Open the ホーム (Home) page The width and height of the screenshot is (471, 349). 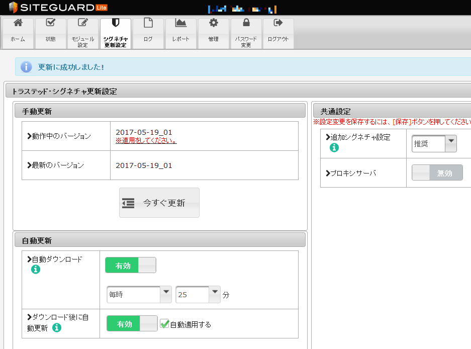(18, 33)
